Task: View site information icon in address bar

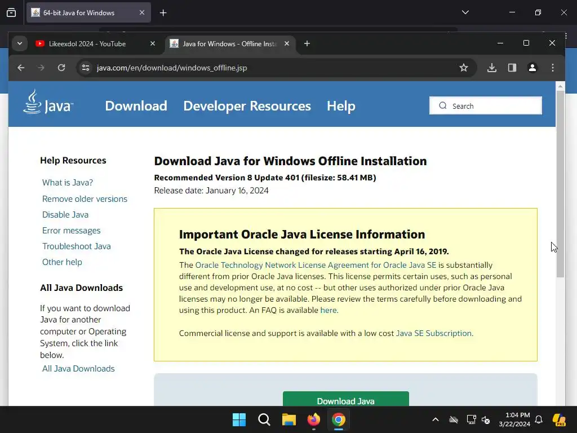Action: coord(86,68)
